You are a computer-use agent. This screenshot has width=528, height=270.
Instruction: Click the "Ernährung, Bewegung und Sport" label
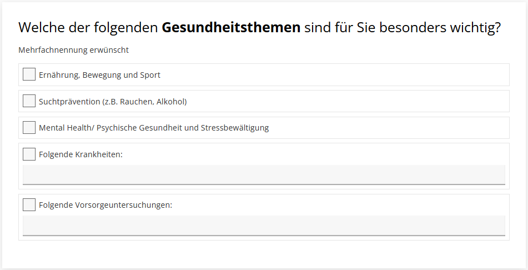pos(99,75)
